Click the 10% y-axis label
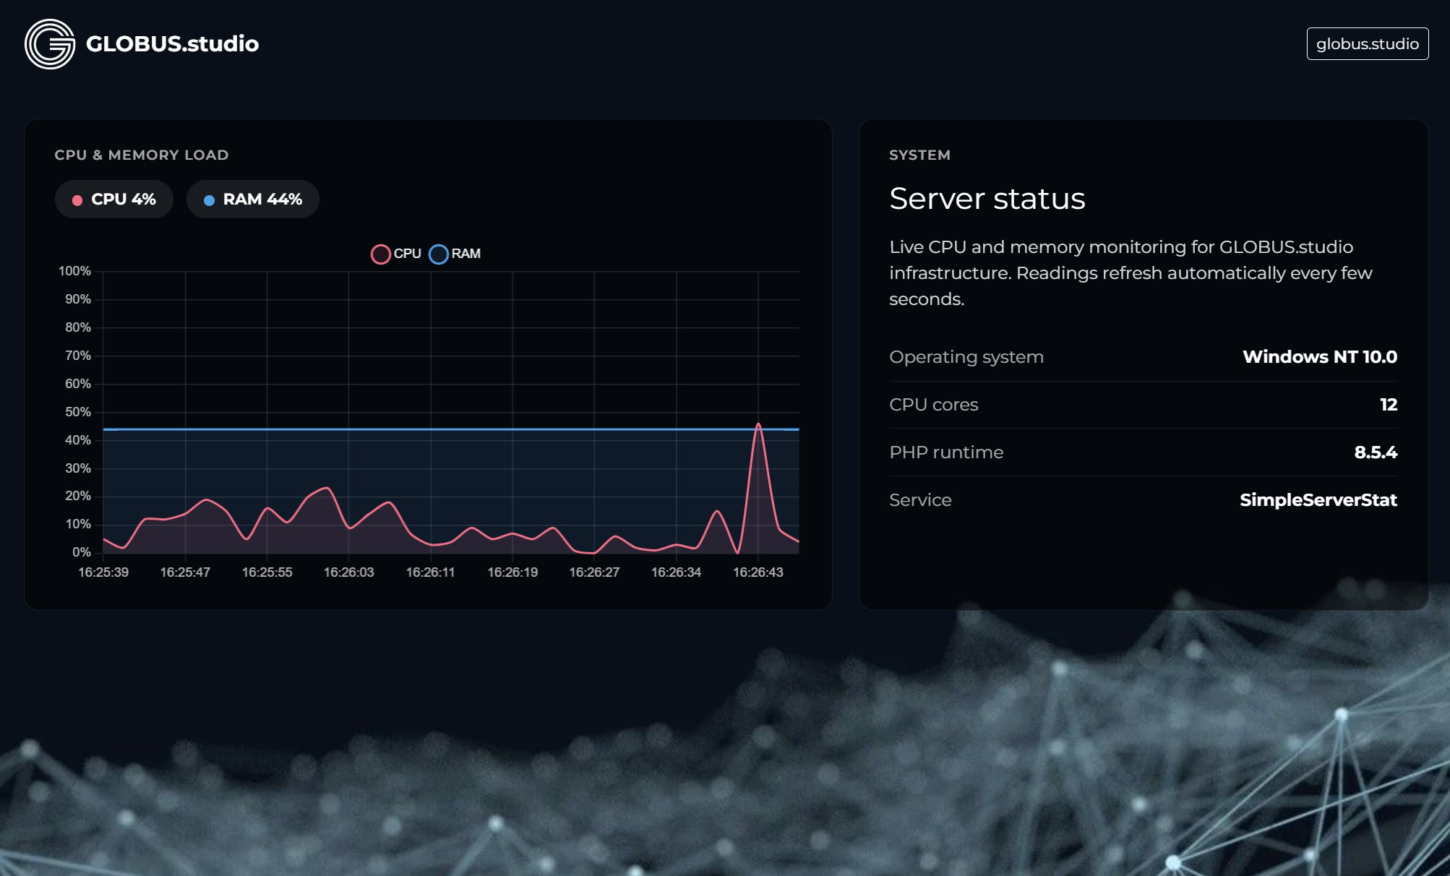The width and height of the screenshot is (1450, 876). [x=78, y=524]
